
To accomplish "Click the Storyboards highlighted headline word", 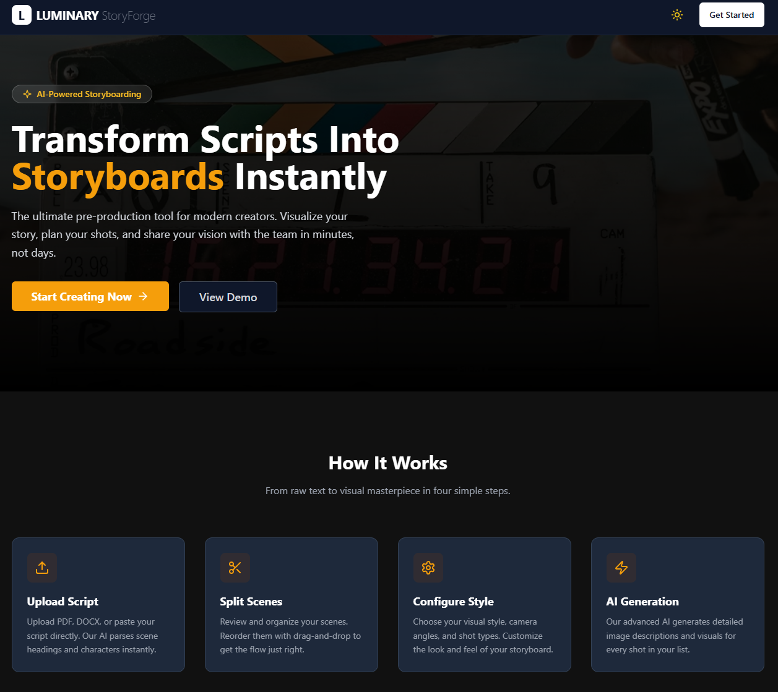I will [x=118, y=177].
